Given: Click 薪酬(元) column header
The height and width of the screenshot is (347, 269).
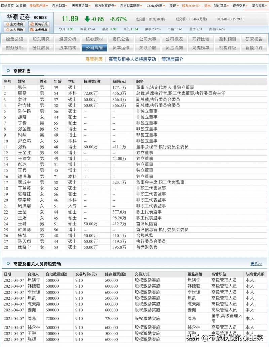Looking at the screenshot, I should 119,81.
